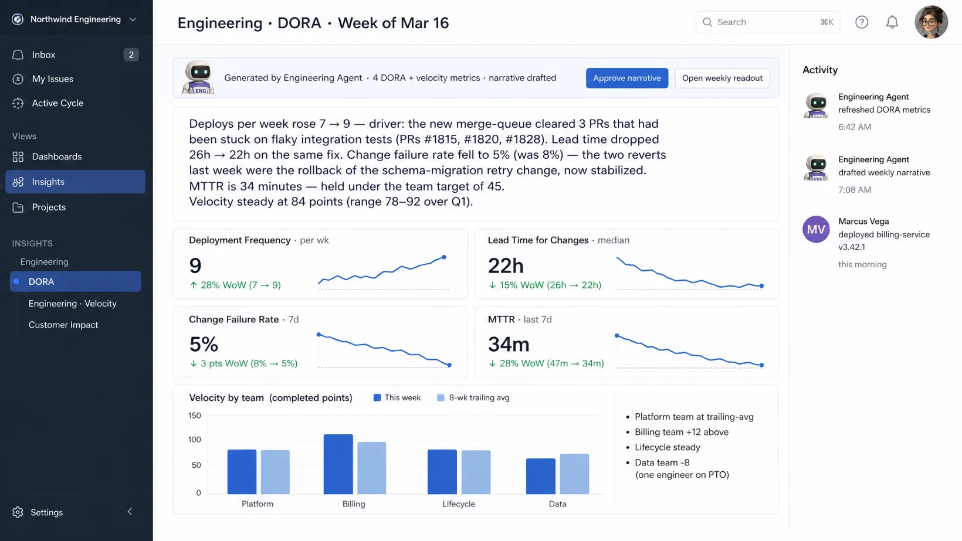Open the Inbox icon in sidebar
Viewport: 962px width, 541px height.
[18, 55]
